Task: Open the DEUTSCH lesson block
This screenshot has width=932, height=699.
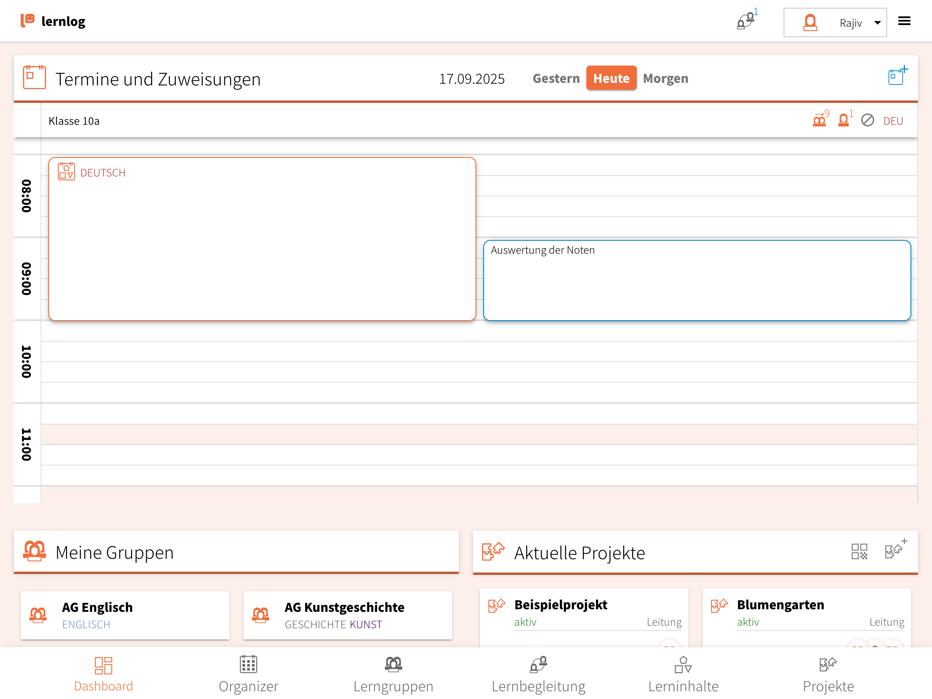Action: coord(262,239)
